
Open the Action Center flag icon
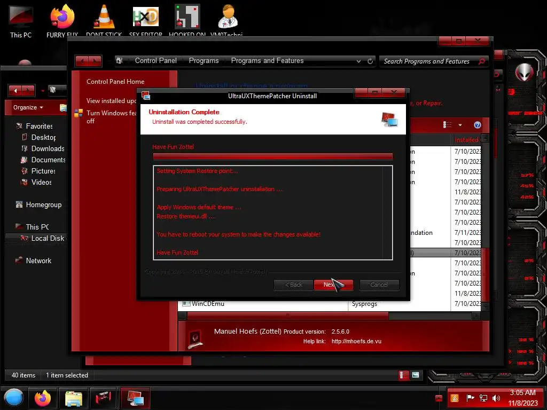point(470,398)
